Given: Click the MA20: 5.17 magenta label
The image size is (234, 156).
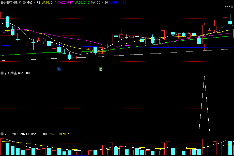Looking at the screenshot, I should (65, 3).
